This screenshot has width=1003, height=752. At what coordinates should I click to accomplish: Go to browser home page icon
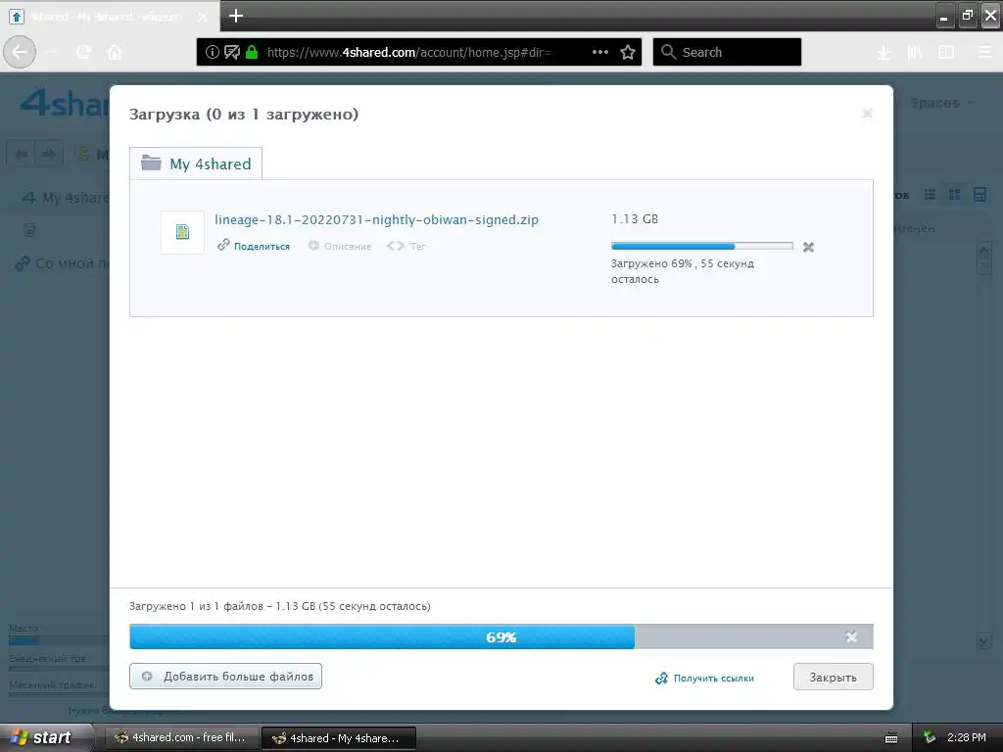115,52
